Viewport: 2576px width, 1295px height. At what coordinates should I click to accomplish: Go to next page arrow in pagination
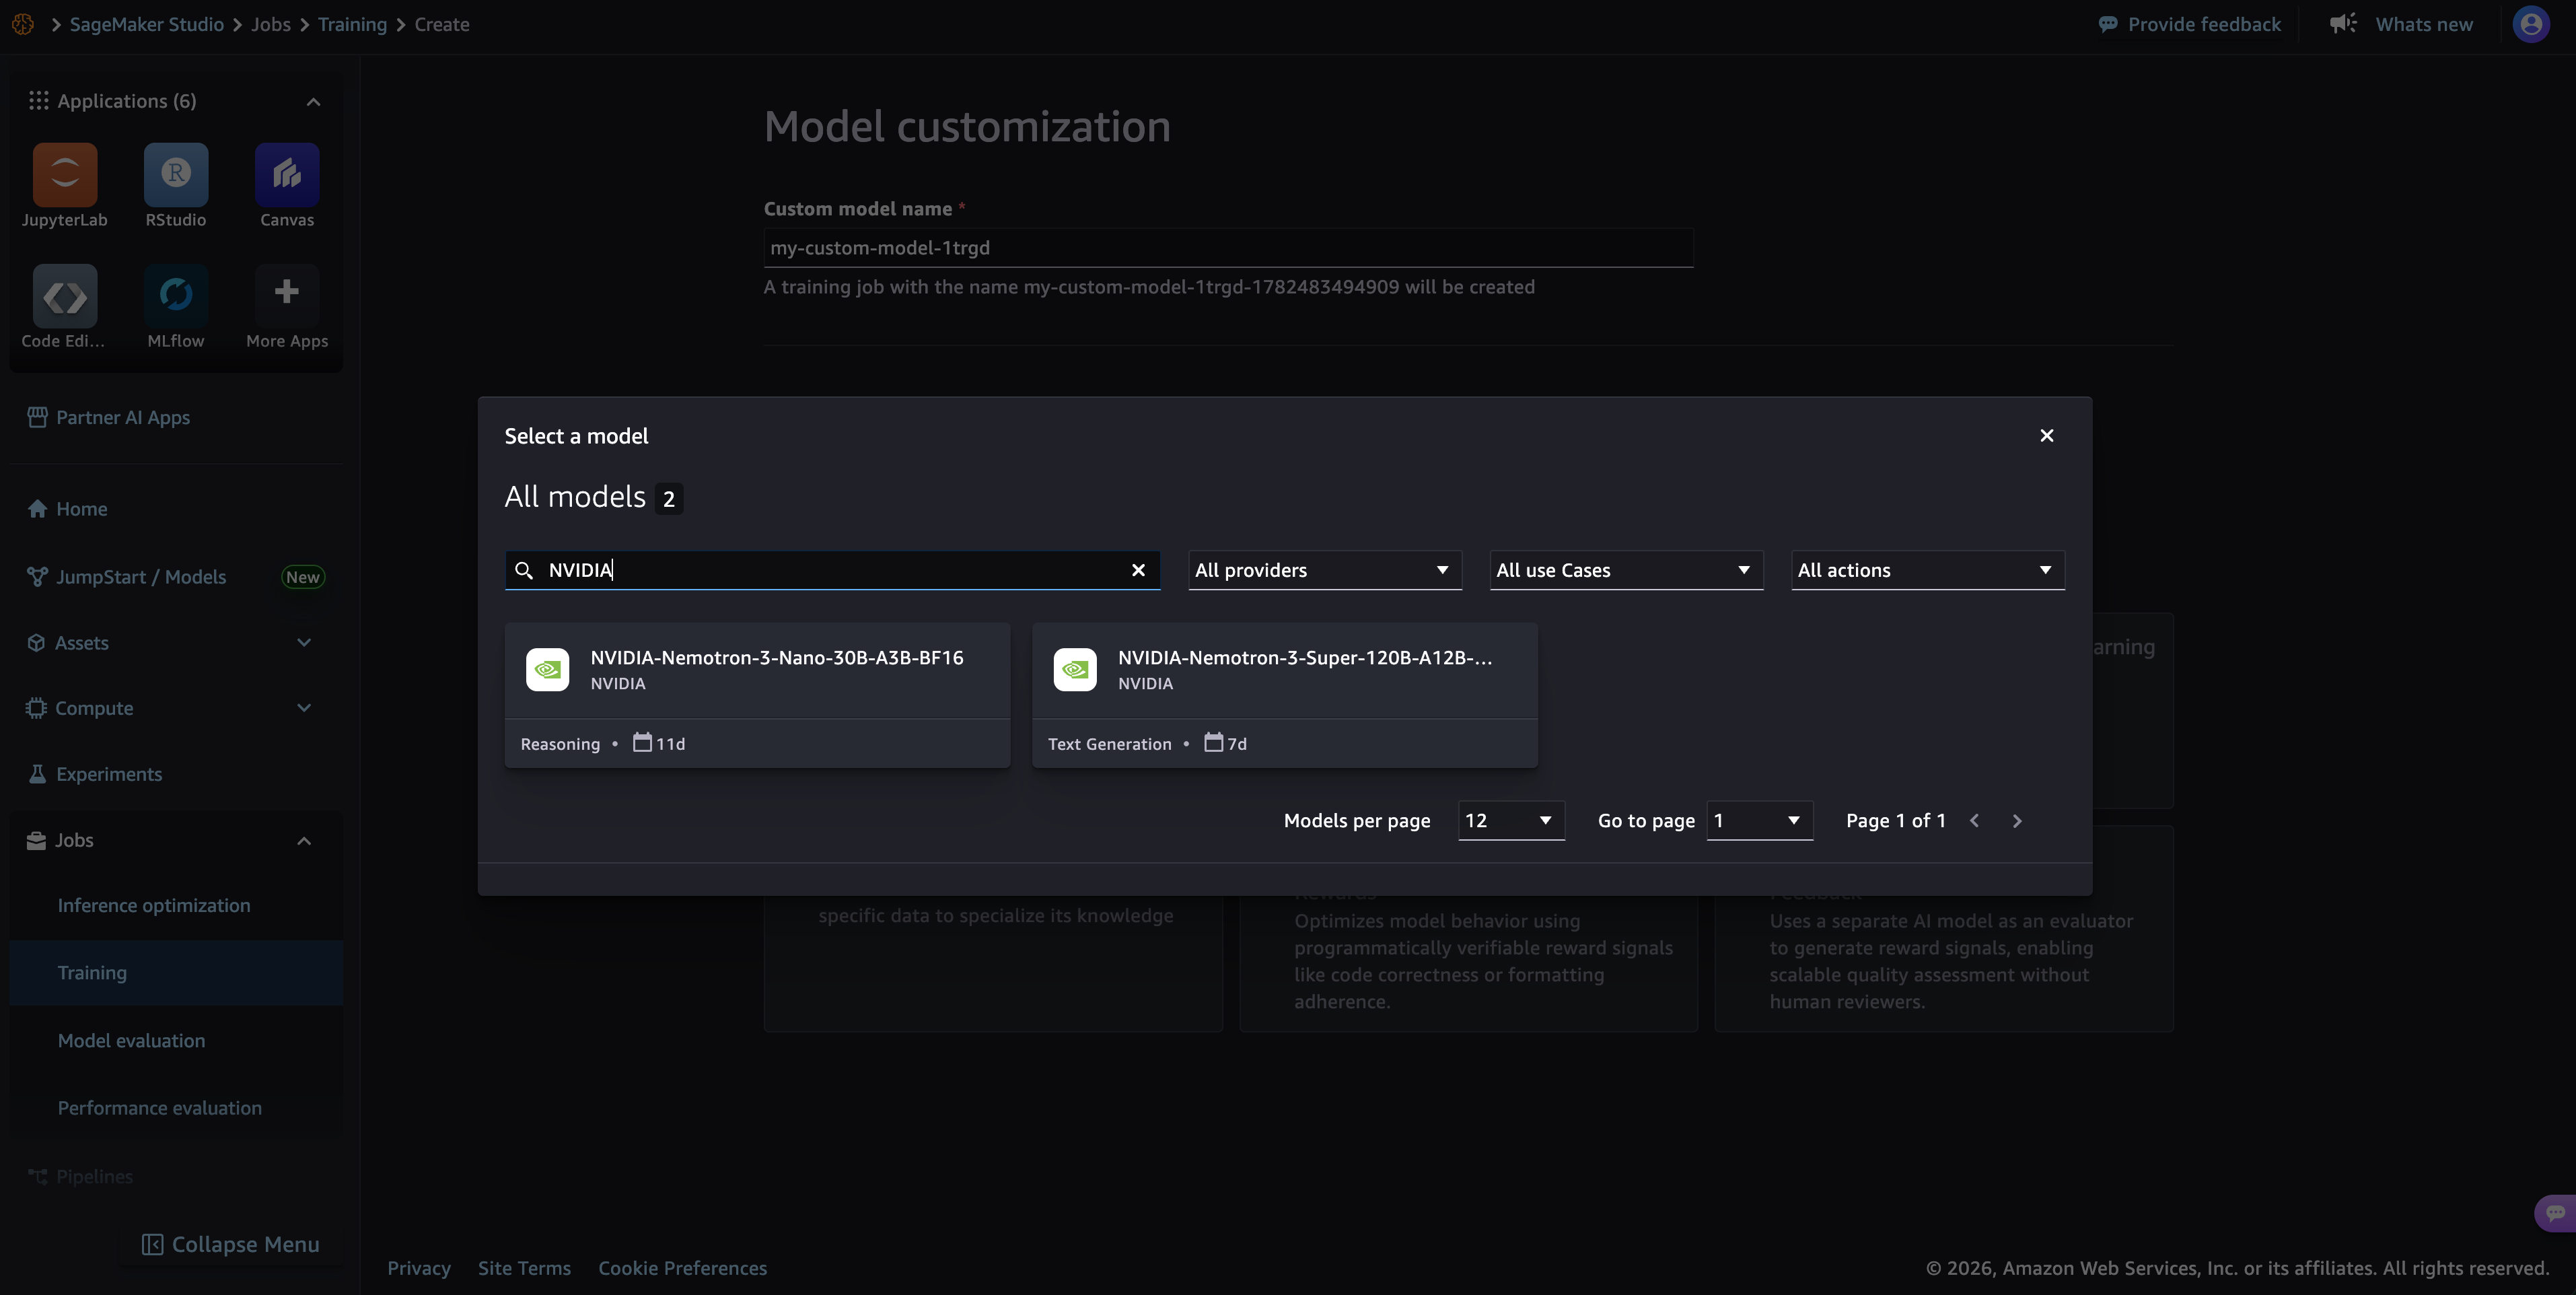[x=2017, y=821]
